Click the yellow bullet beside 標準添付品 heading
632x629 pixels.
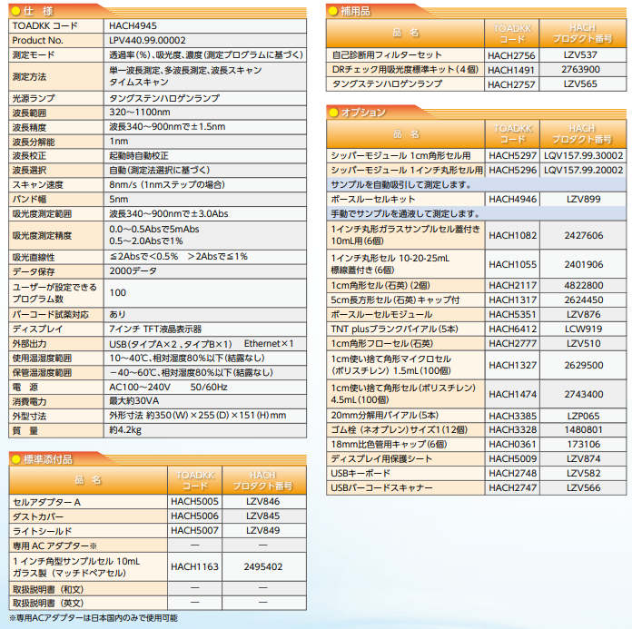pyautogui.click(x=16, y=459)
